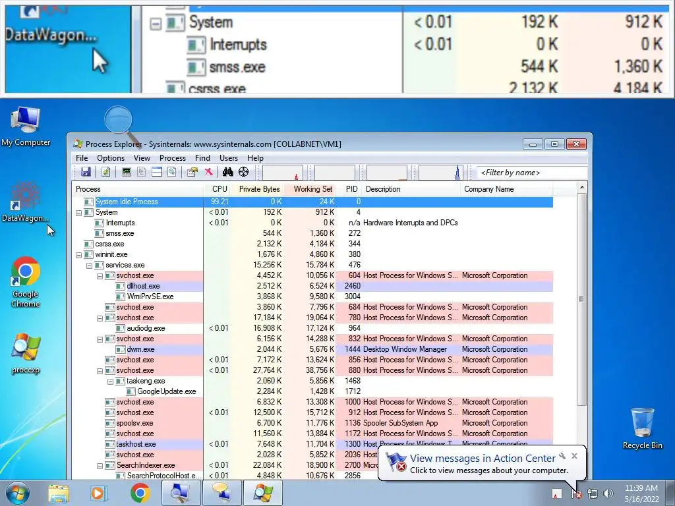Screen dimensions: 675x506
Task: Click the vertical scrollbar thumb in process list
Action: (x=581, y=299)
